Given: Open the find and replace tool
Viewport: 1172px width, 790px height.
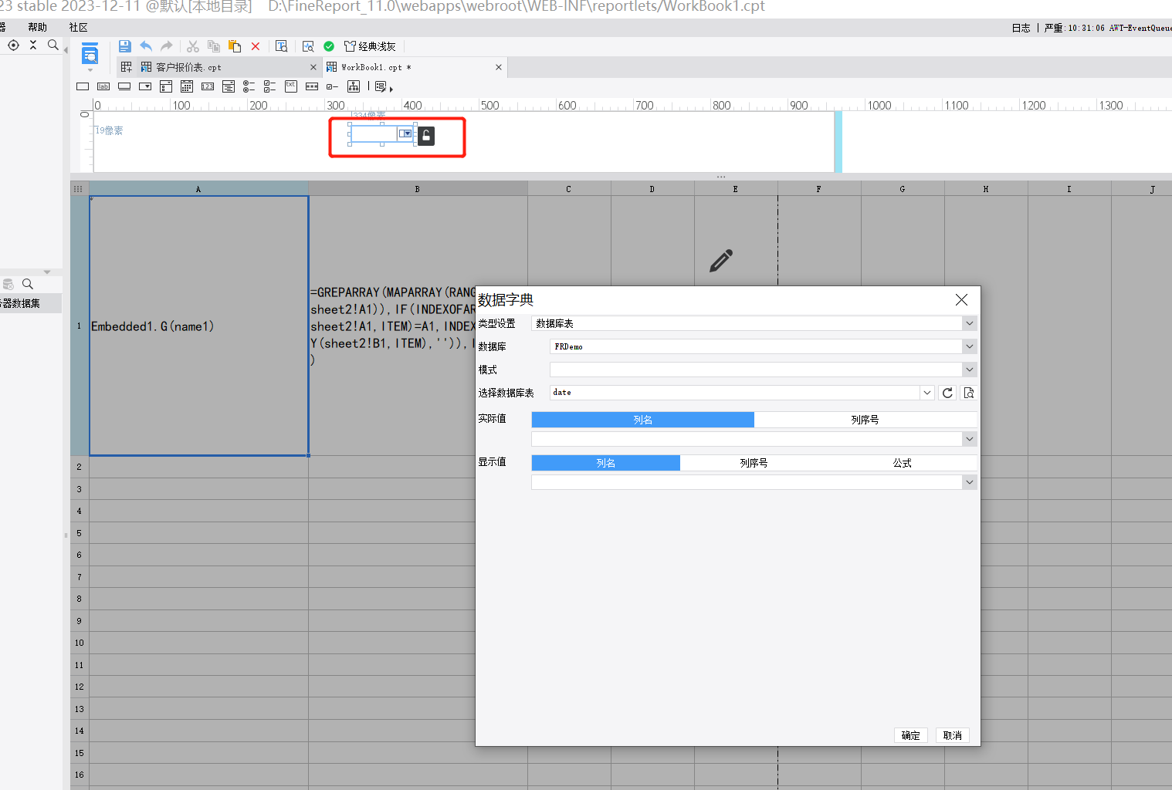Looking at the screenshot, I should point(282,46).
